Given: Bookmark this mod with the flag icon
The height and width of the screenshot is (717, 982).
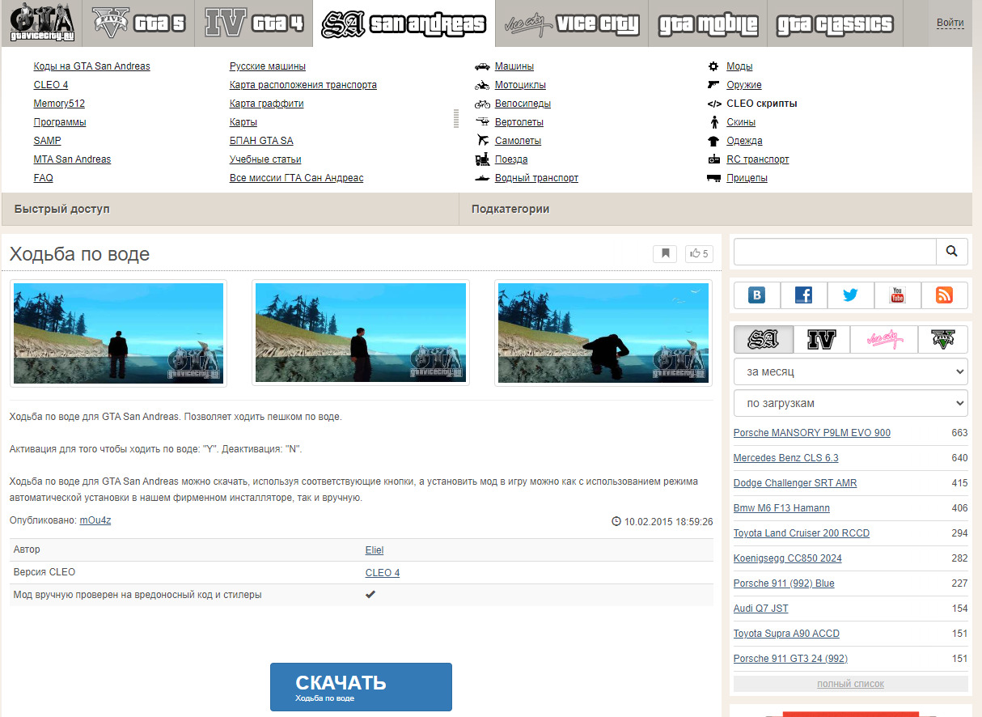Looking at the screenshot, I should [x=665, y=254].
